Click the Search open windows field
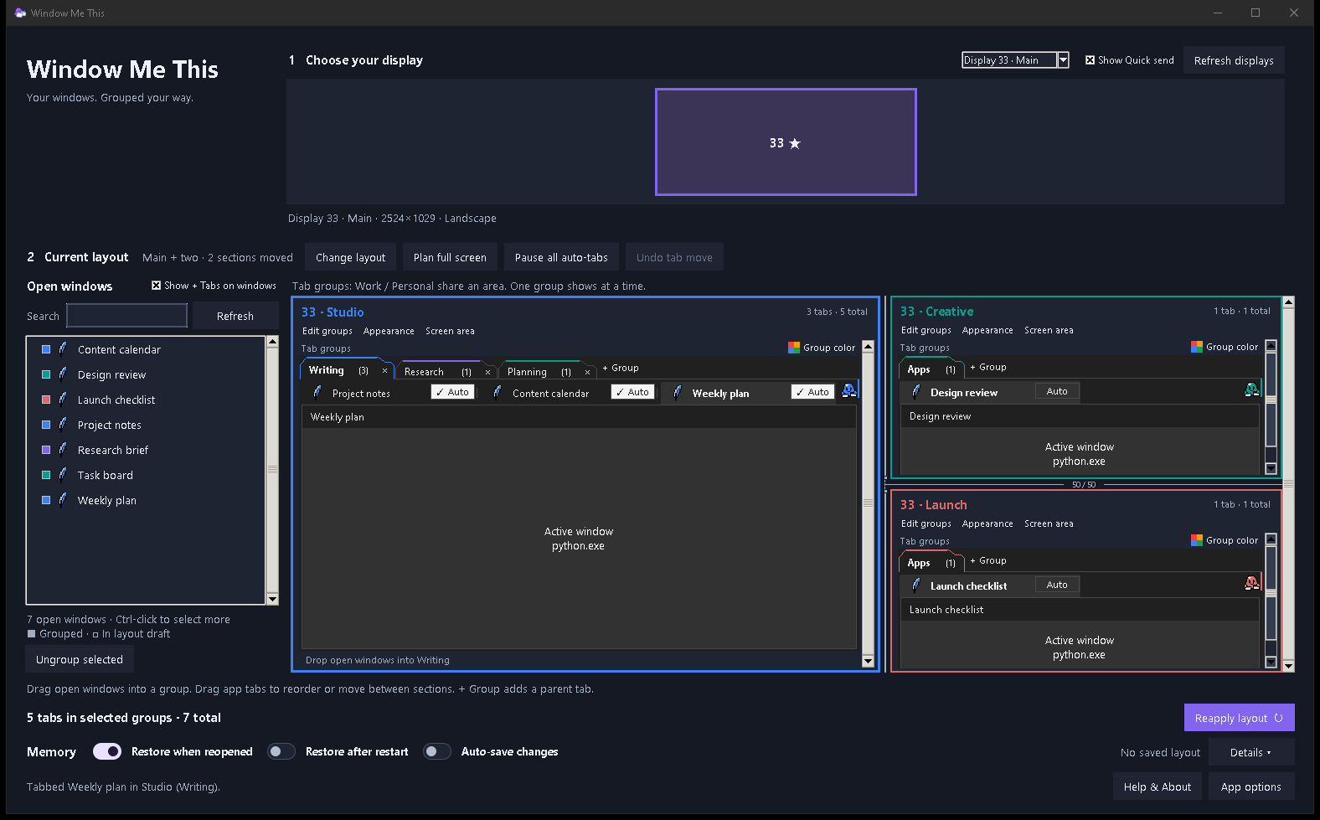 pyautogui.click(x=126, y=316)
